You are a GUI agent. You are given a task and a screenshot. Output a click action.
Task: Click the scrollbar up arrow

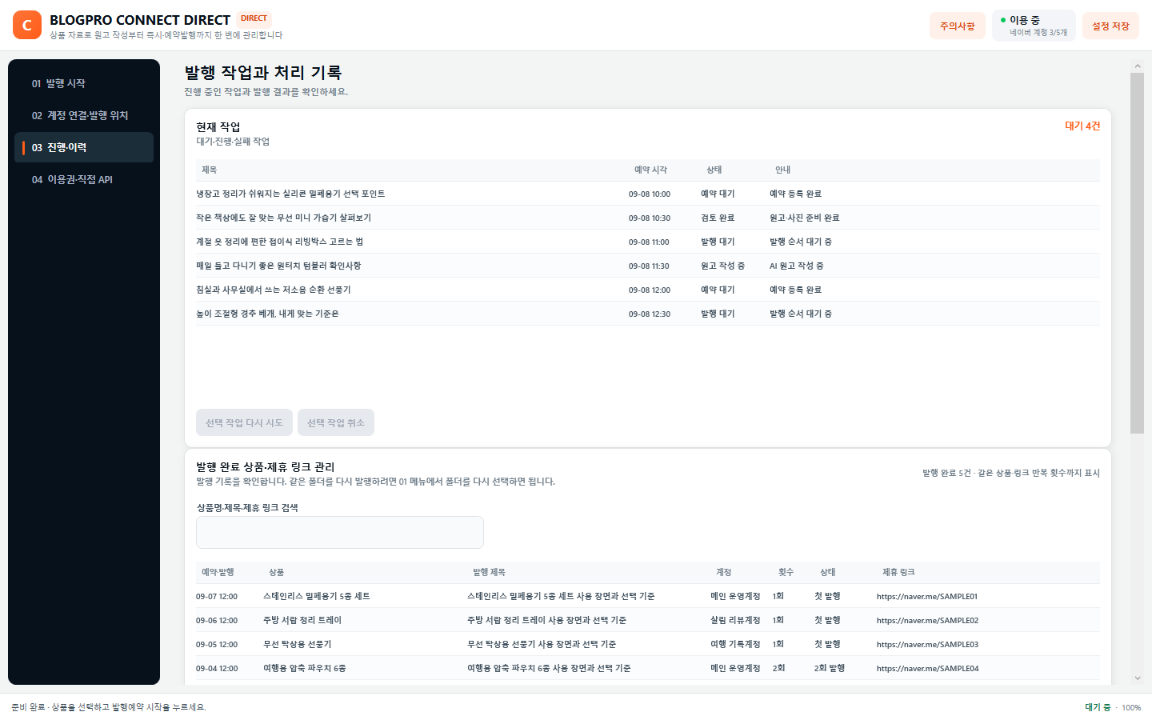pyautogui.click(x=1138, y=66)
